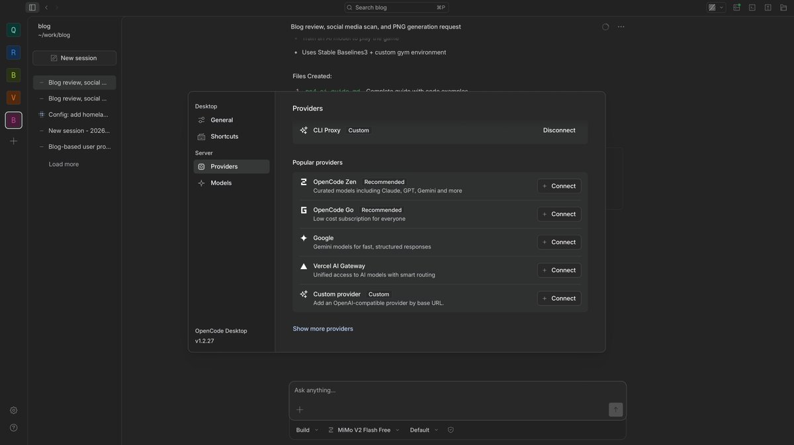794x445 pixels.
Task: Click the CLI Proxy sparkle icon
Action: 304,130
